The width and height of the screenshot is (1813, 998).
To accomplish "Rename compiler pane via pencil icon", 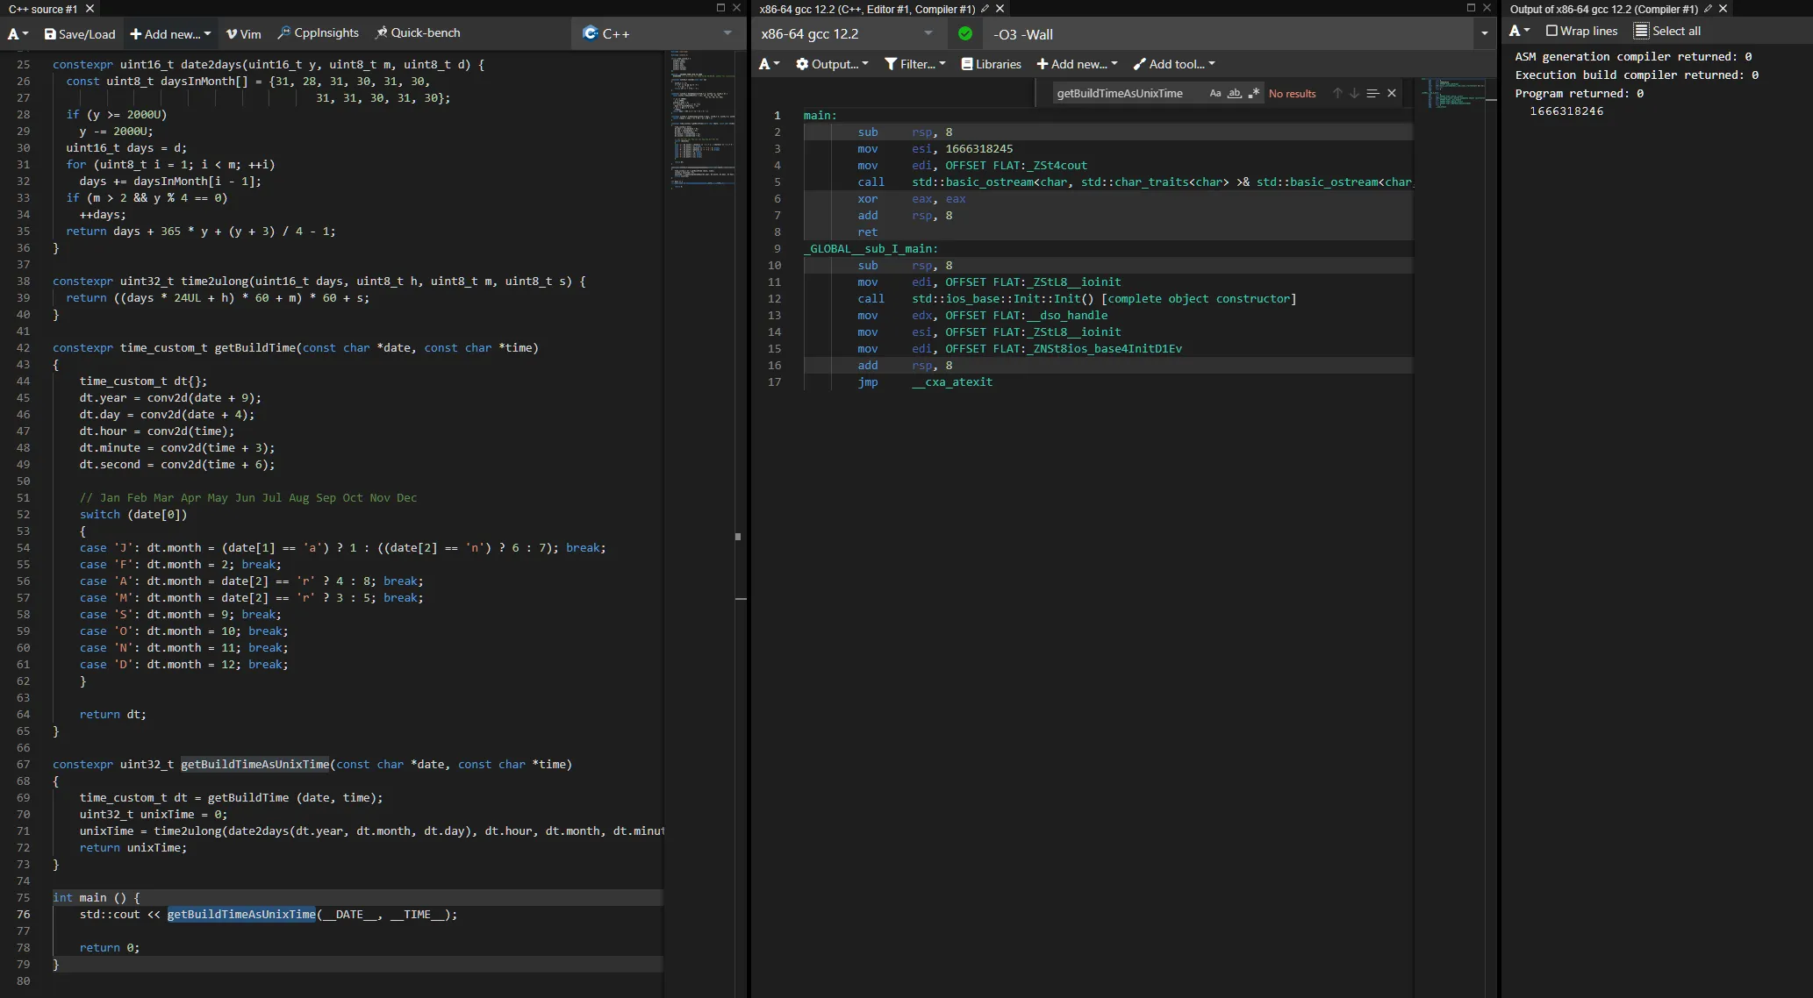I will (985, 9).
